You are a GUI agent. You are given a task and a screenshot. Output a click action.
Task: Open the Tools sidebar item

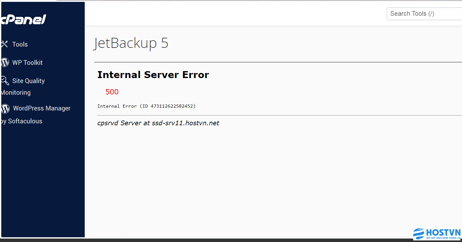tap(20, 44)
